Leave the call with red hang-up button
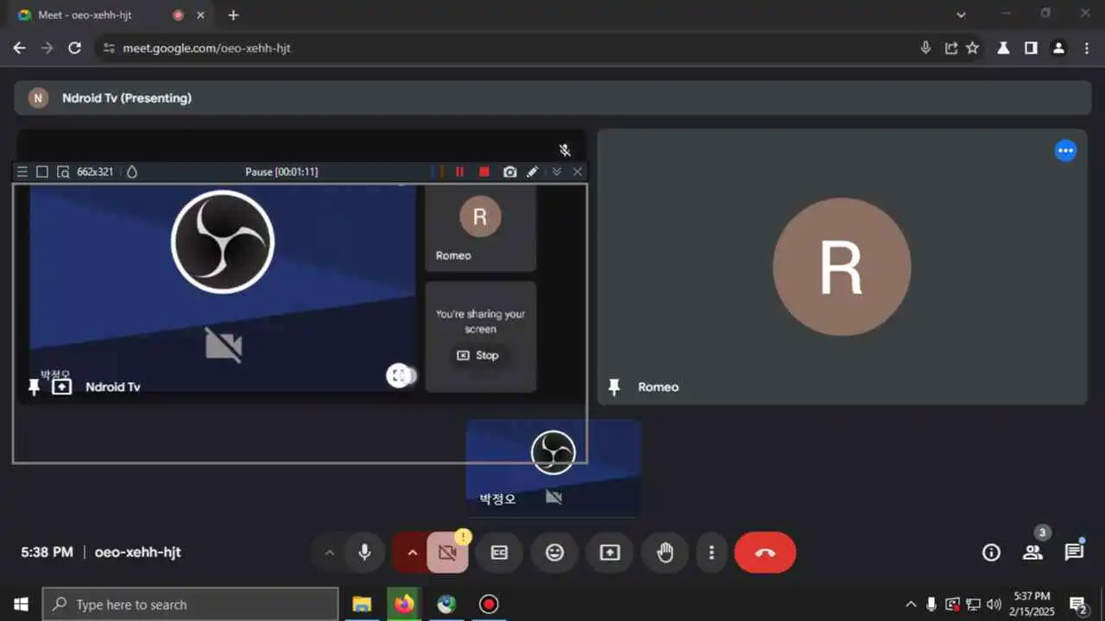Screen dimensions: 1105x621 coord(765,553)
